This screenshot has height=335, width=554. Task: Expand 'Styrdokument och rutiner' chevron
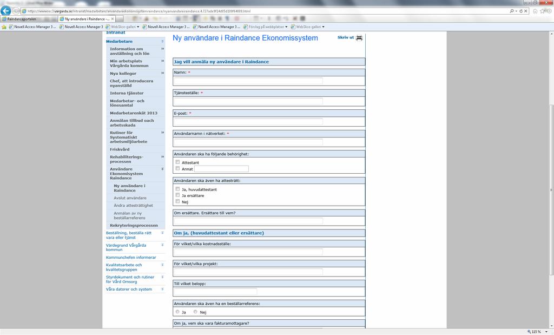point(162,277)
